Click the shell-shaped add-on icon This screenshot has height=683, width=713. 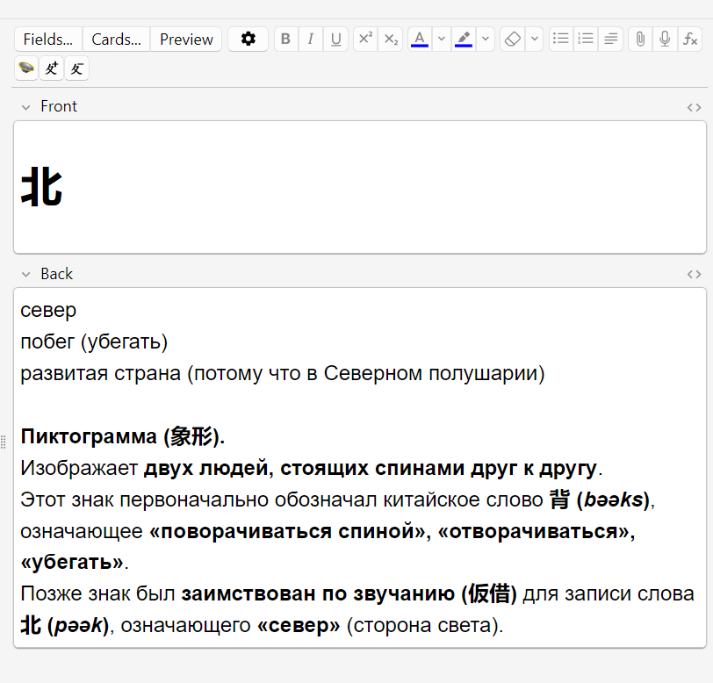26,68
